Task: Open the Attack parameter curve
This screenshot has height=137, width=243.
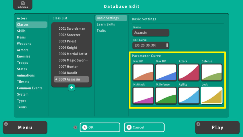Action: click(189, 73)
